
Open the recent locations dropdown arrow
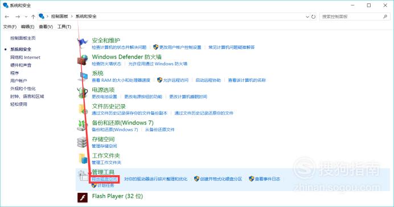pyautogui.click(x=26, y=16)
